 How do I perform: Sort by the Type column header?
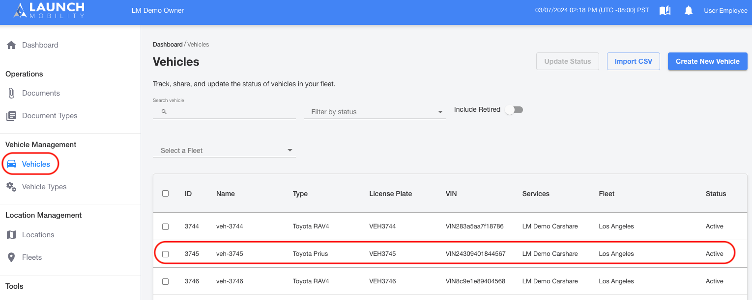pyautogui.click(x=300, y=194)
